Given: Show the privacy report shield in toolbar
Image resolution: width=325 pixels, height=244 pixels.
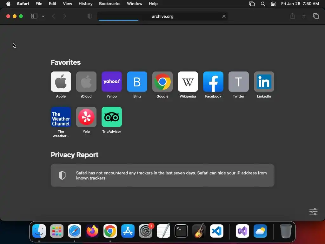Looking at the screenshot, I should [x=90, y=16].
